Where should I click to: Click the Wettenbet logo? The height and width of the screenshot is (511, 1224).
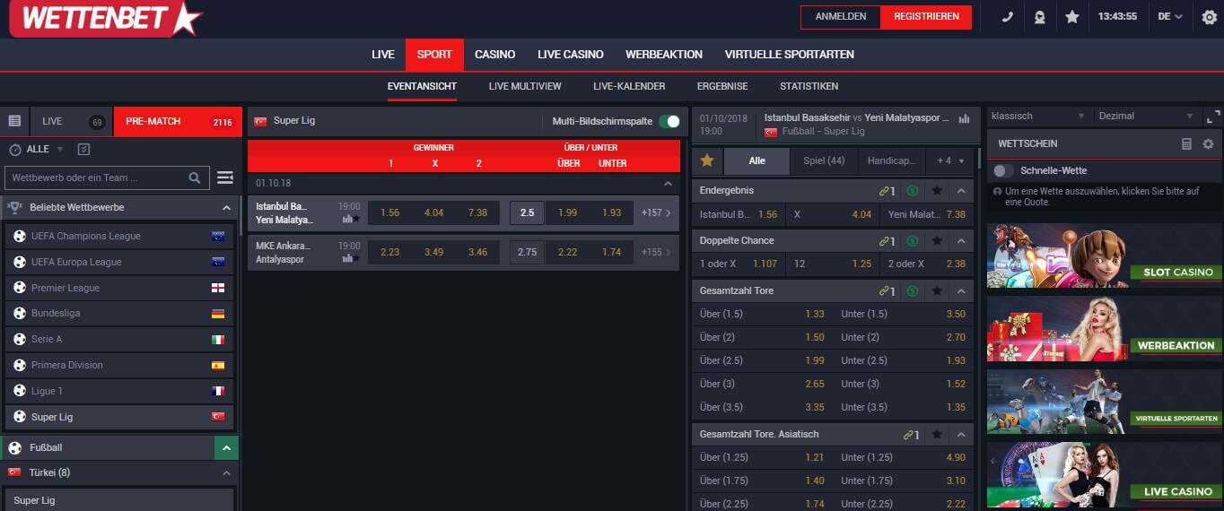point(106,18)
